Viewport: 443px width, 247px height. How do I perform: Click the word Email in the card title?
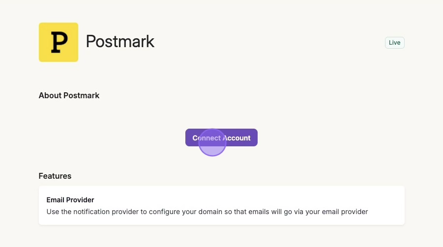coord(56,200)
